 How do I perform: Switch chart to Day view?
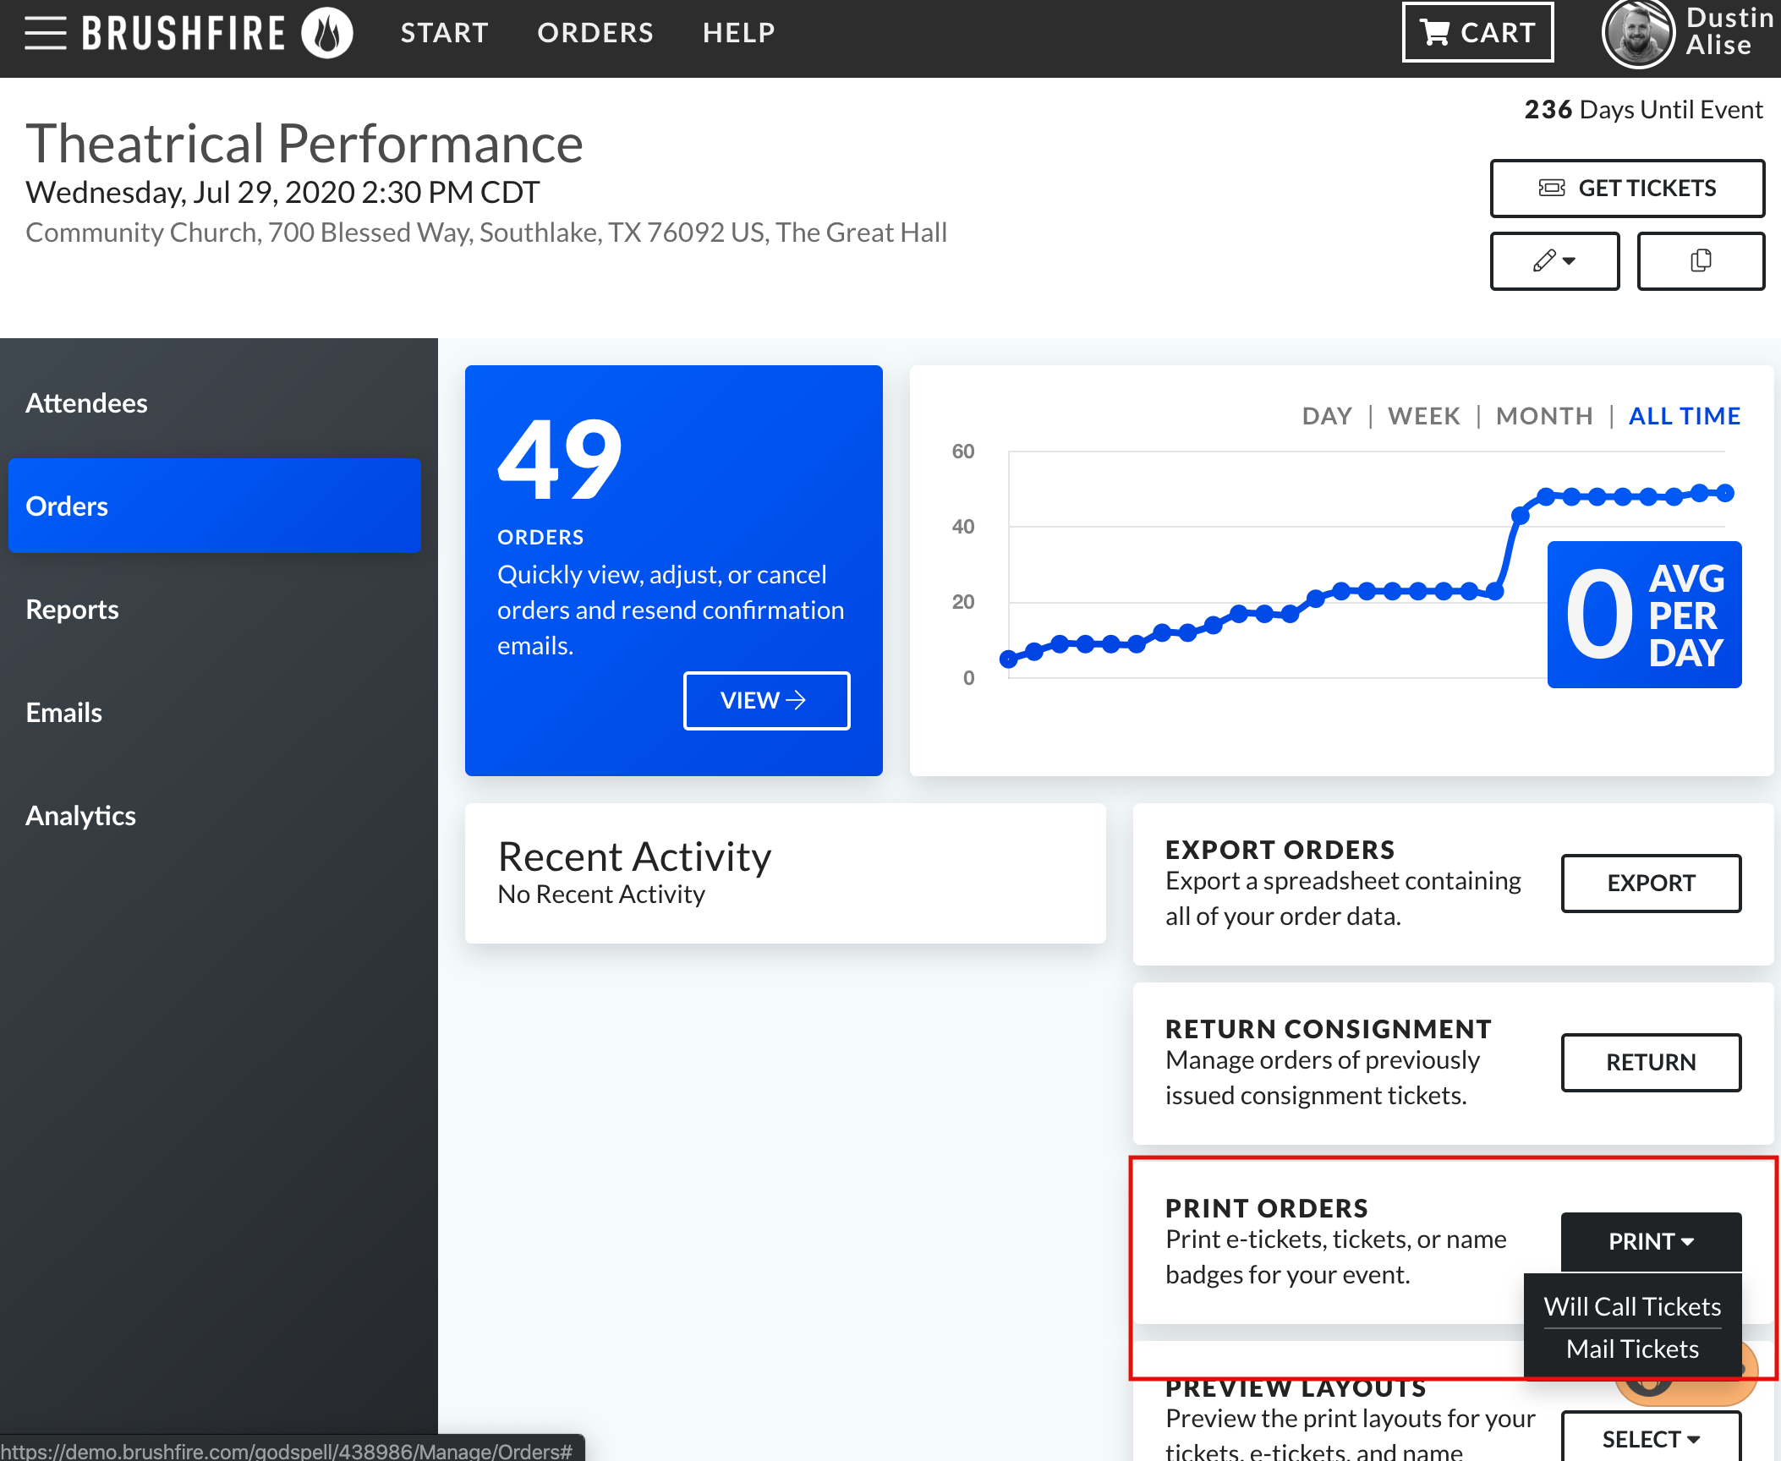[1326, 416]
